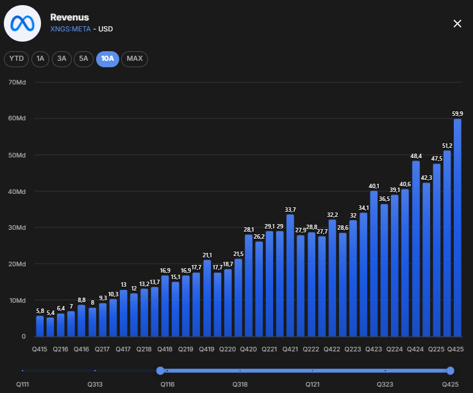Click the bar labeled 21,1
Viewport: 473px width, 393px height.
[207, 298]
